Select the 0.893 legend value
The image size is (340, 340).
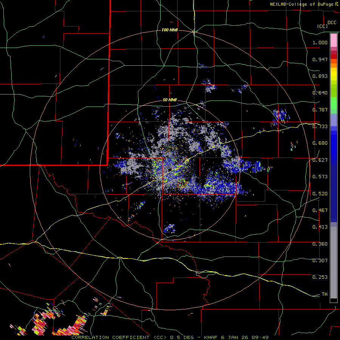(320, 76)
